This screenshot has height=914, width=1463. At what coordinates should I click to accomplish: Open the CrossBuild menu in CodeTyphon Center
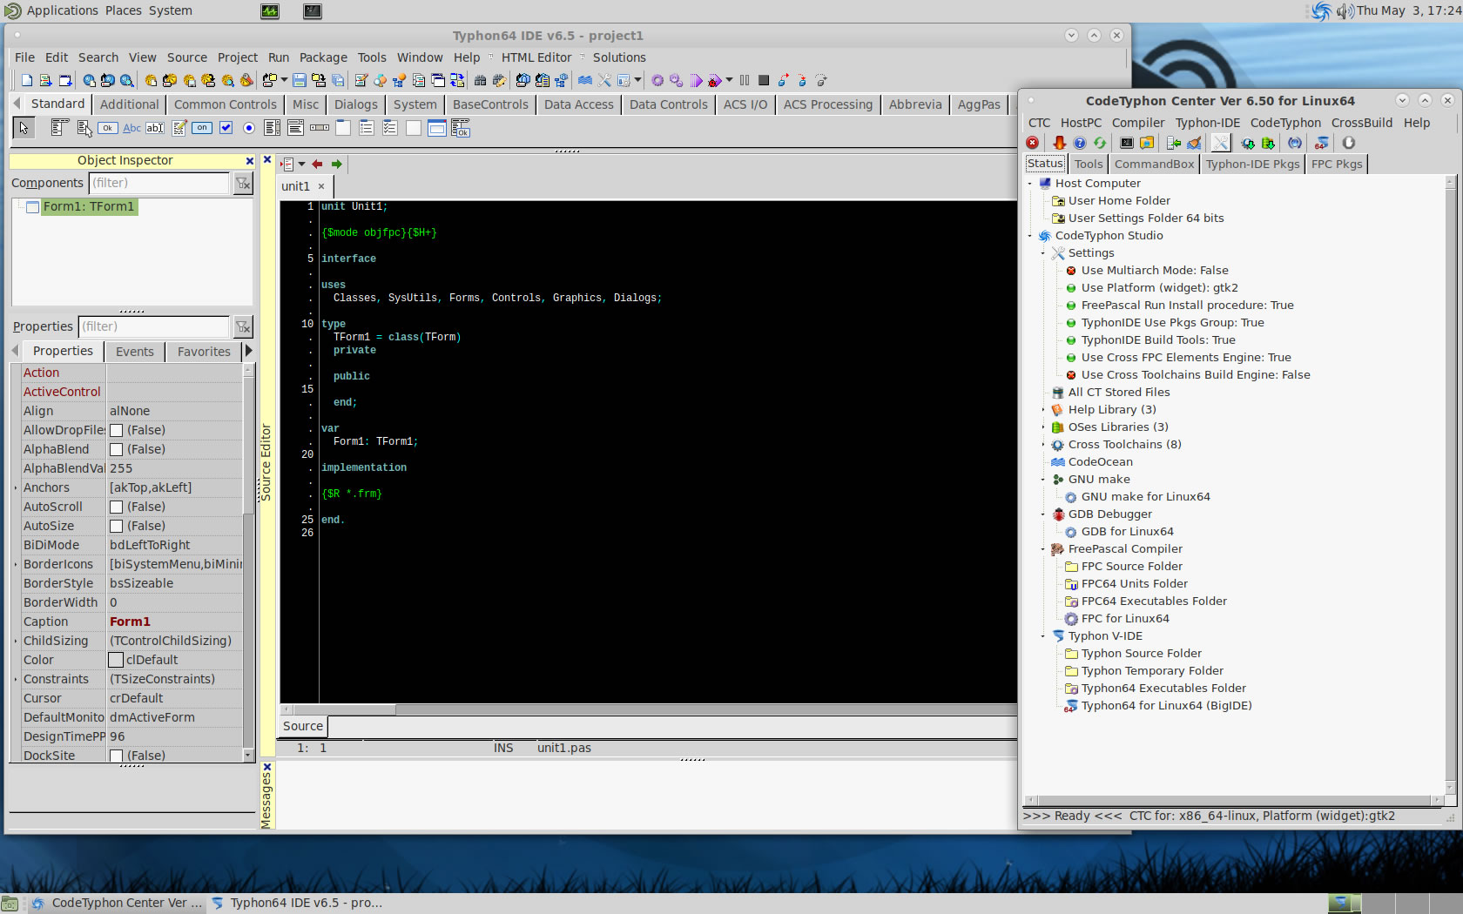1362,123
